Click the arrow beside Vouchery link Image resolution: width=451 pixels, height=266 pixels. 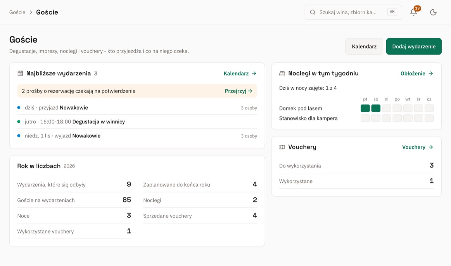(430, 147)
